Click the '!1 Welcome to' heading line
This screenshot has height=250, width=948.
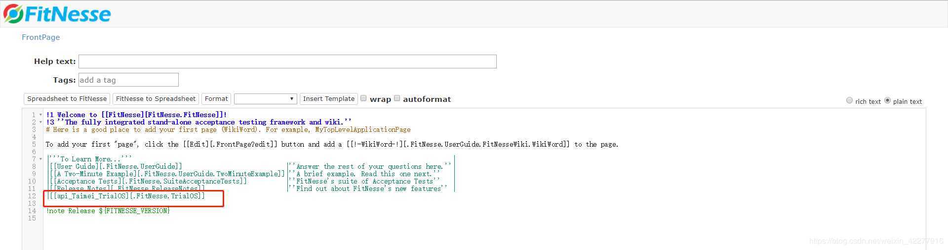coord(136,115)
